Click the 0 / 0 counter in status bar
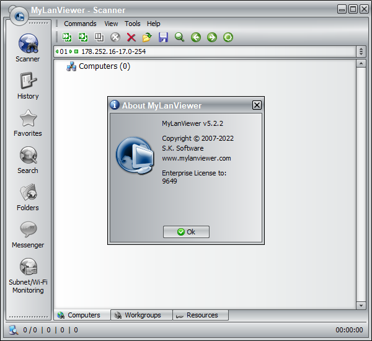372x341 pixels. tap(30, 330)
